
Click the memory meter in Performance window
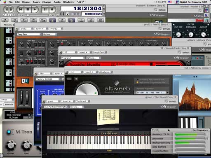[x=190, y=135]
